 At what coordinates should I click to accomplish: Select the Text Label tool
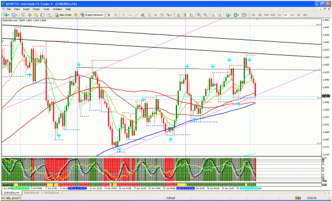click(x=162, y=15)
